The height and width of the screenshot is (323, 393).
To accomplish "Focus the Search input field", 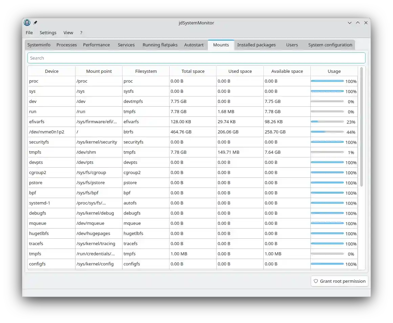I will click(x=196, y=58).
